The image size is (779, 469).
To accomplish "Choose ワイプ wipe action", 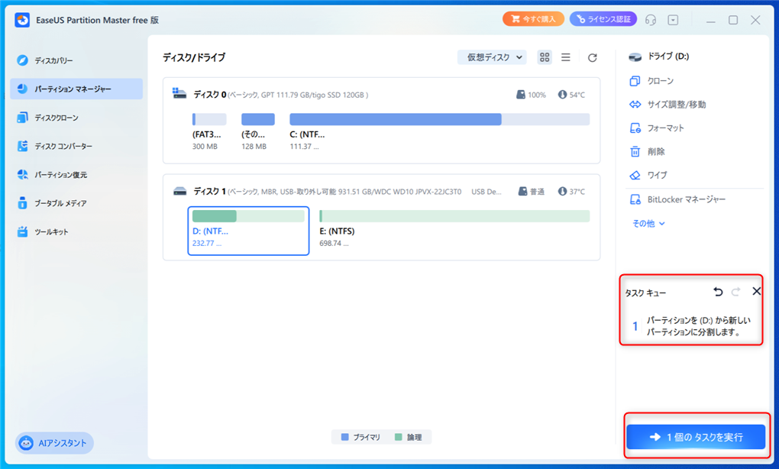I will pyautogui.click(x=648, y=175).
